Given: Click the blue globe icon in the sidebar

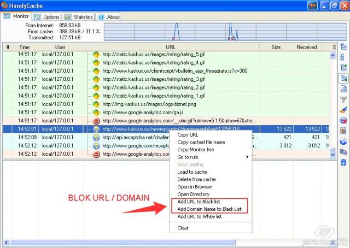Looking at the screenshot, I should click(343, 141).
